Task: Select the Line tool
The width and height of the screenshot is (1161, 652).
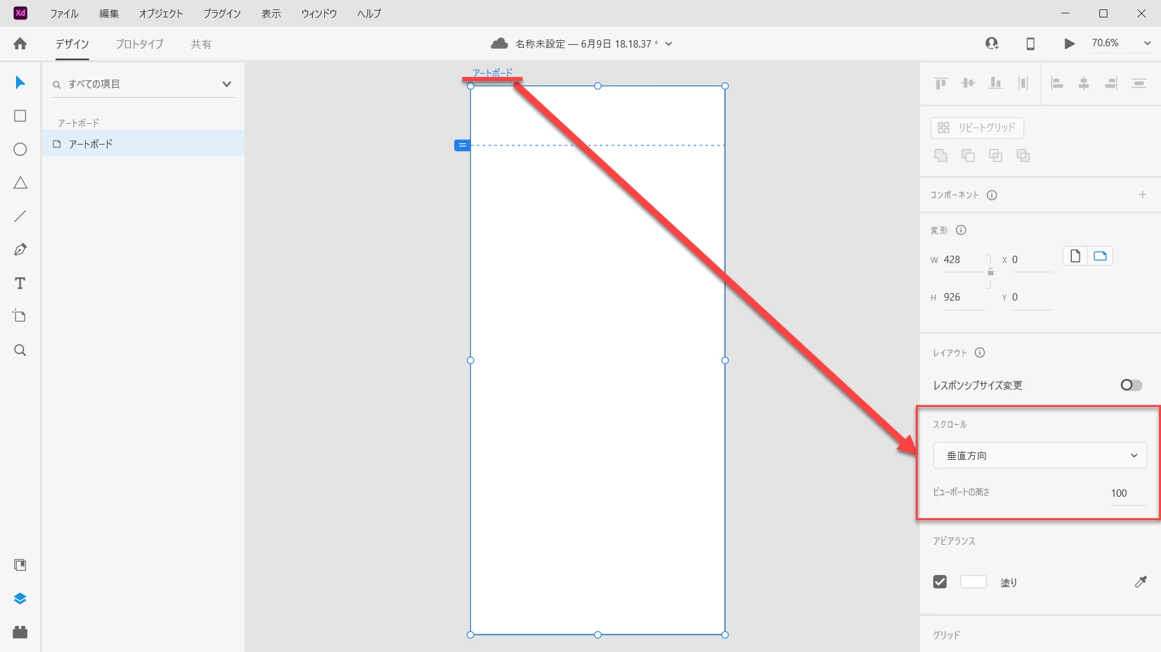Action: 20,216
